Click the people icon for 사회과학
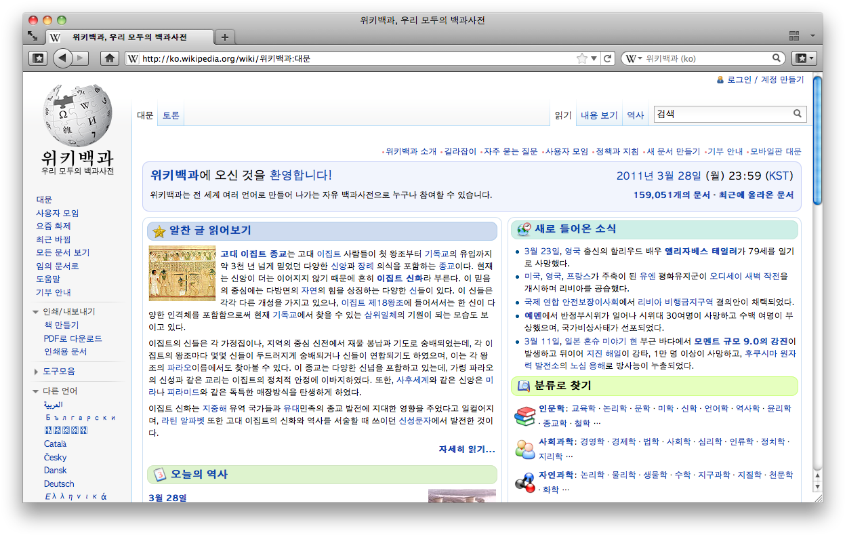 pyautogui.click(x=525, y=448)
